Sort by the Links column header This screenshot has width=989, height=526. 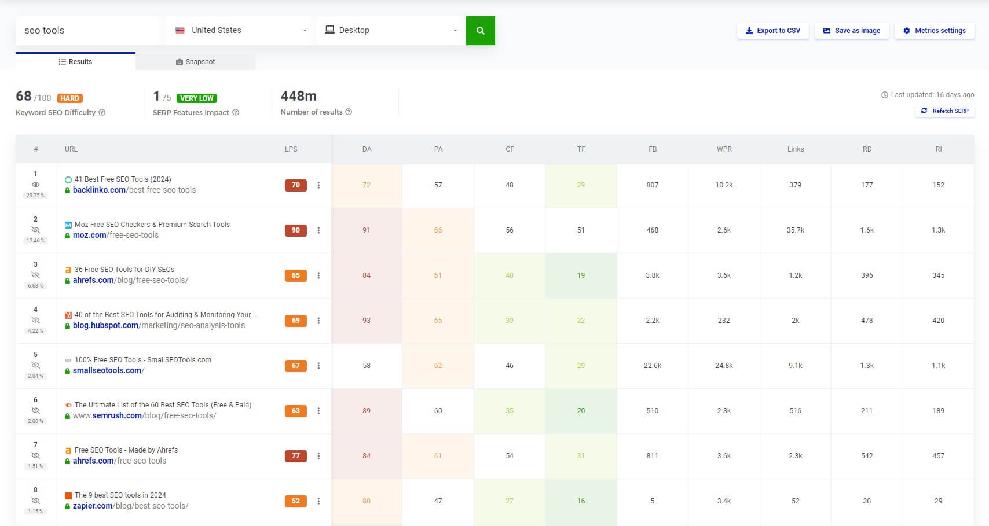tap(796, 149)
